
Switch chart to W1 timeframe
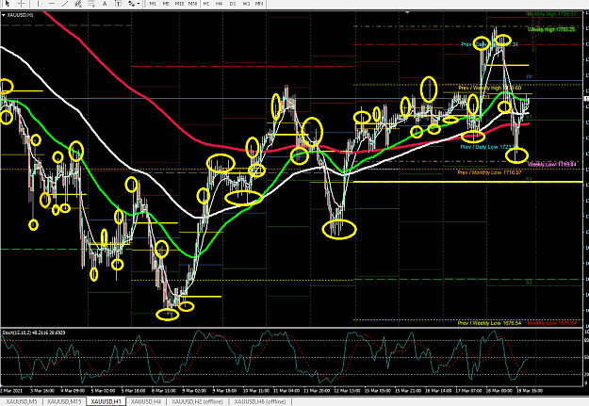coord(246,4)
